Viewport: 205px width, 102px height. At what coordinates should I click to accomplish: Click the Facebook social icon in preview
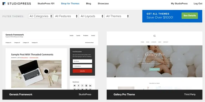(x=78, y=86)
